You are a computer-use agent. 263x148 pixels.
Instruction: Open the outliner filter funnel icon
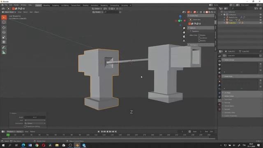[256, 8]
